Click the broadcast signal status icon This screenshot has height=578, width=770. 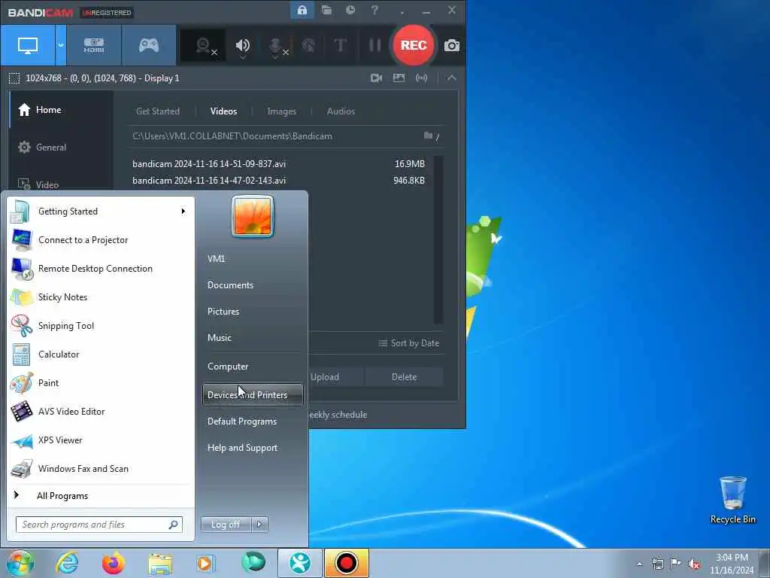[x=421, y=78]
